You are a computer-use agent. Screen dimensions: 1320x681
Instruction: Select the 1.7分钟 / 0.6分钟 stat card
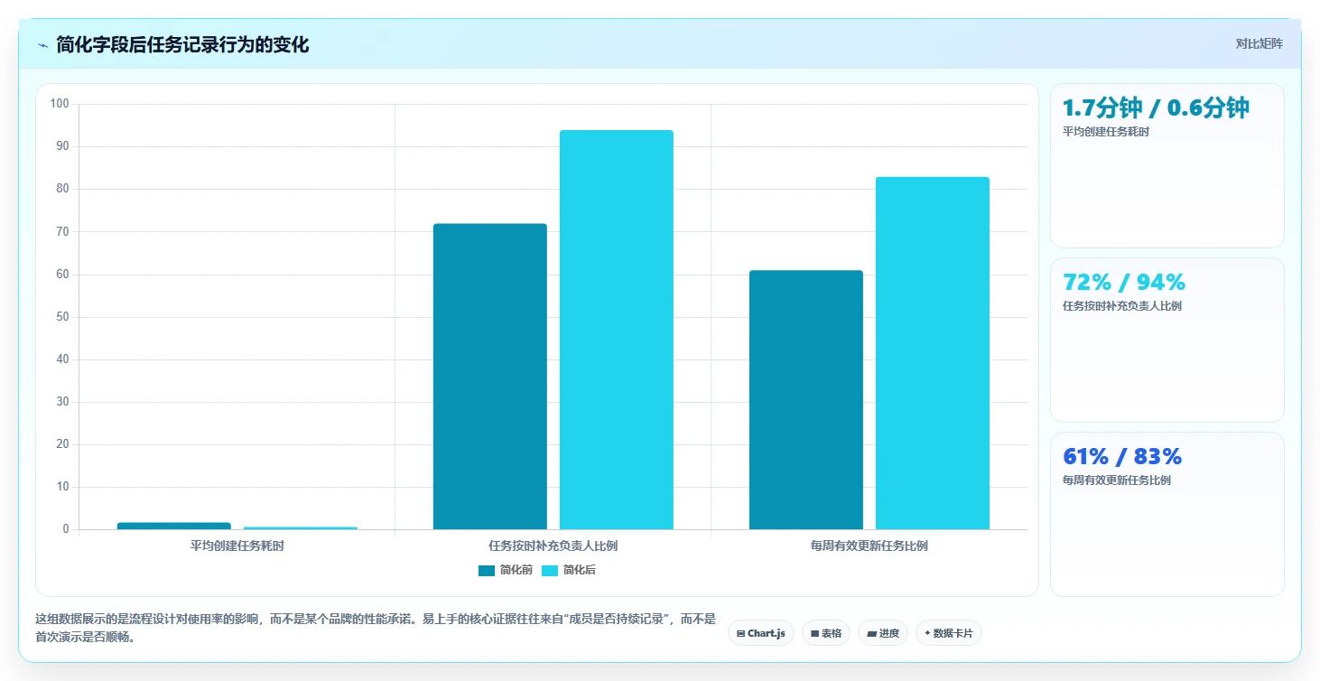tap(1167, 165)
